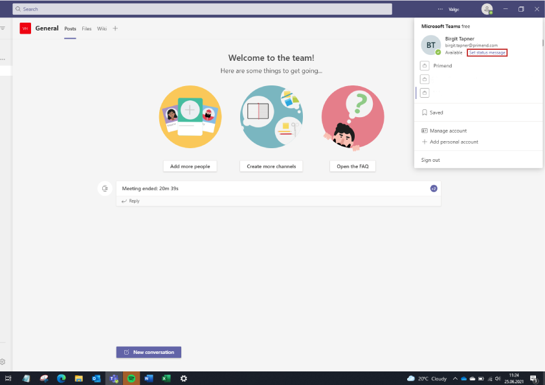Screen dimensions: 545x385
Task: Show hidden tray icons with the chevron
Action: 455,379
